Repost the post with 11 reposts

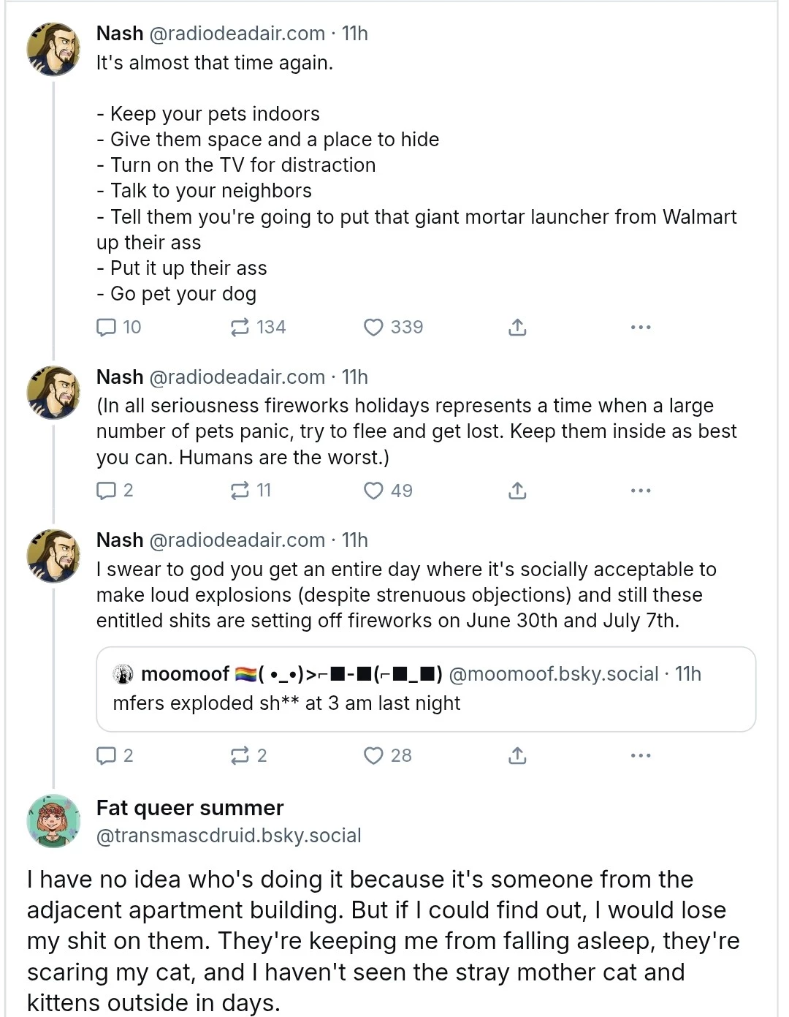click(251, 490)
